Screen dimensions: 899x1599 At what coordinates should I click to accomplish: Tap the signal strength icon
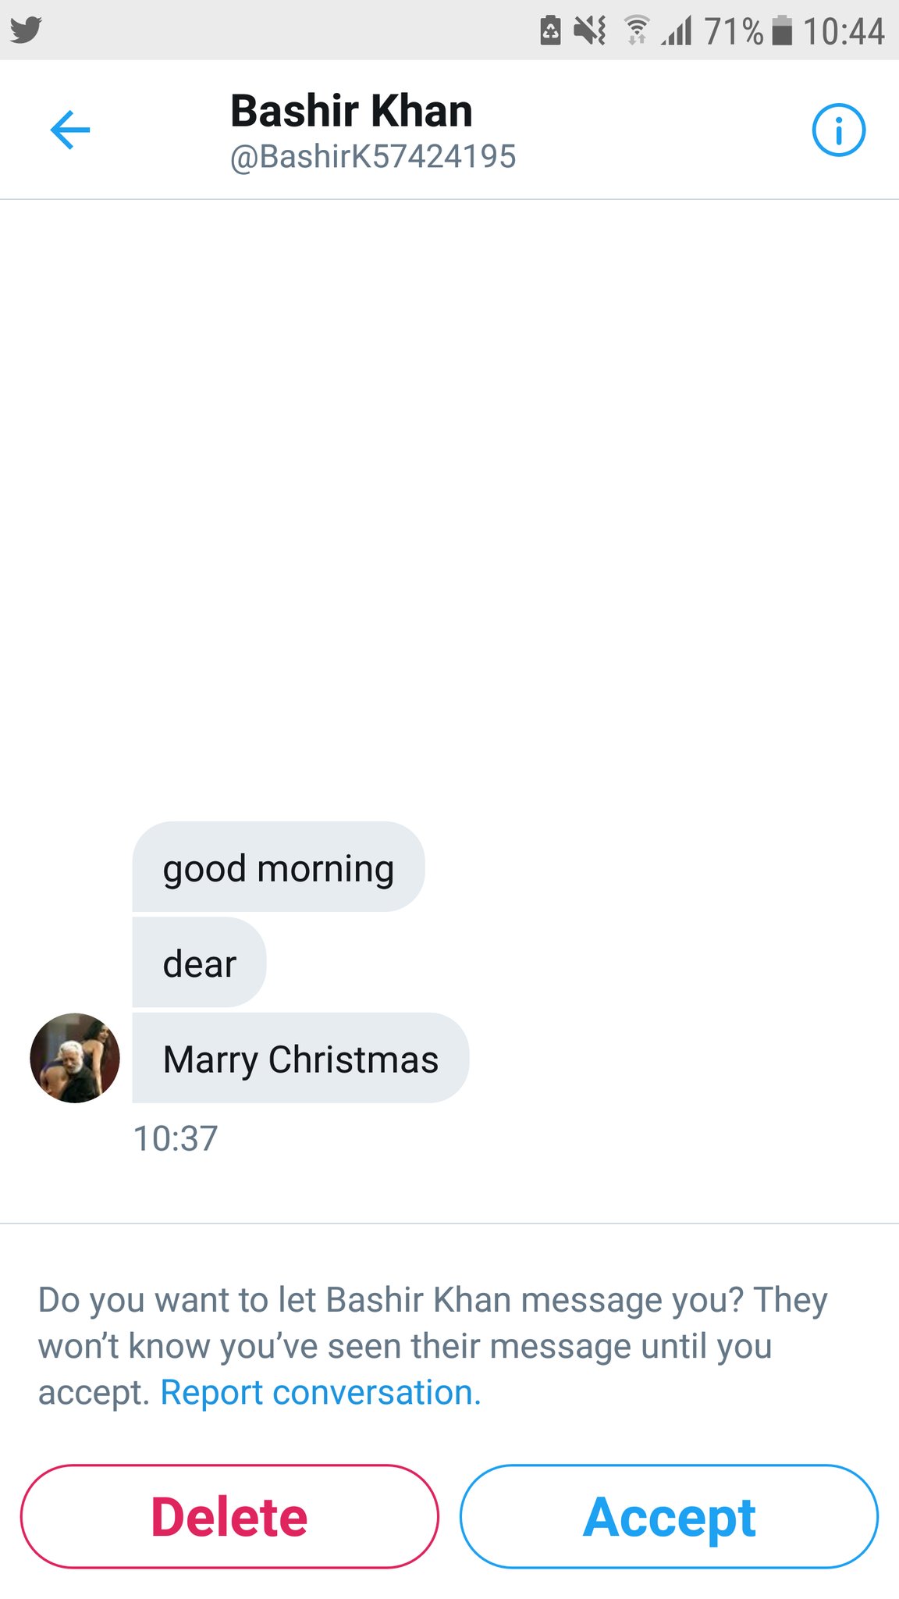tap(677, 31)
